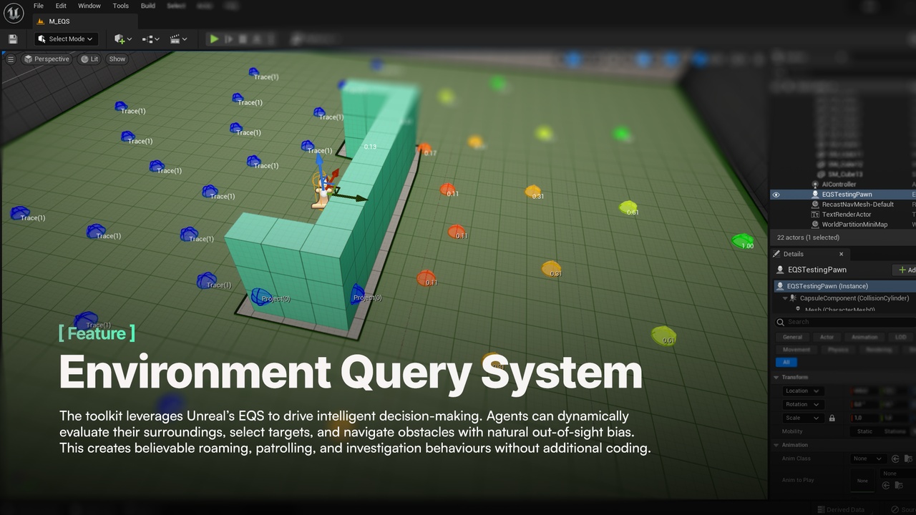916x515 pixels.
Task: Open the File menu
Action: point(39,6)
